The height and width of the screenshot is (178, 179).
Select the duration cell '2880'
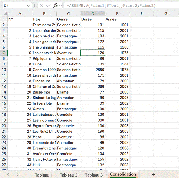(93, 70)
